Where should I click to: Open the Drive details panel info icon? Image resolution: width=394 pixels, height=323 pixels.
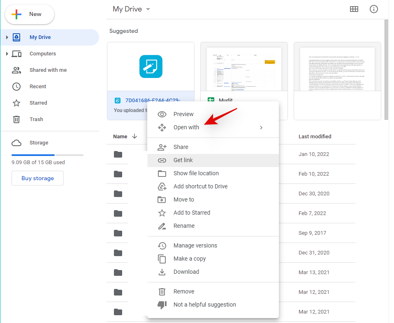click(x=373, y=9)
